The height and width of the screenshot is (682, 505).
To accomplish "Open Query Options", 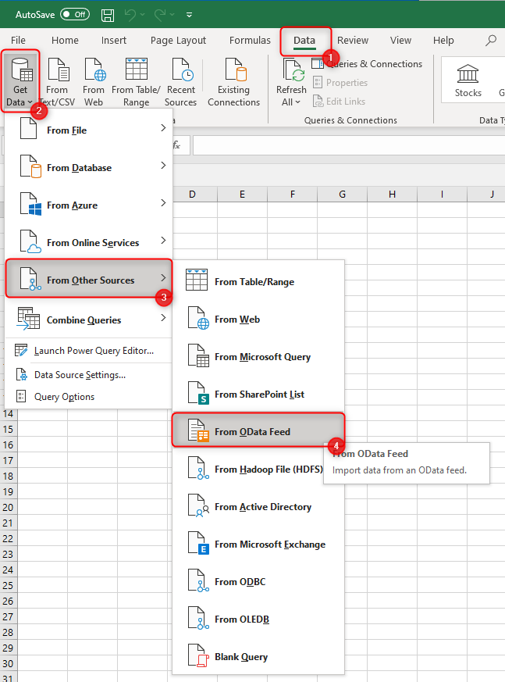I will click(x=89, y=397).
